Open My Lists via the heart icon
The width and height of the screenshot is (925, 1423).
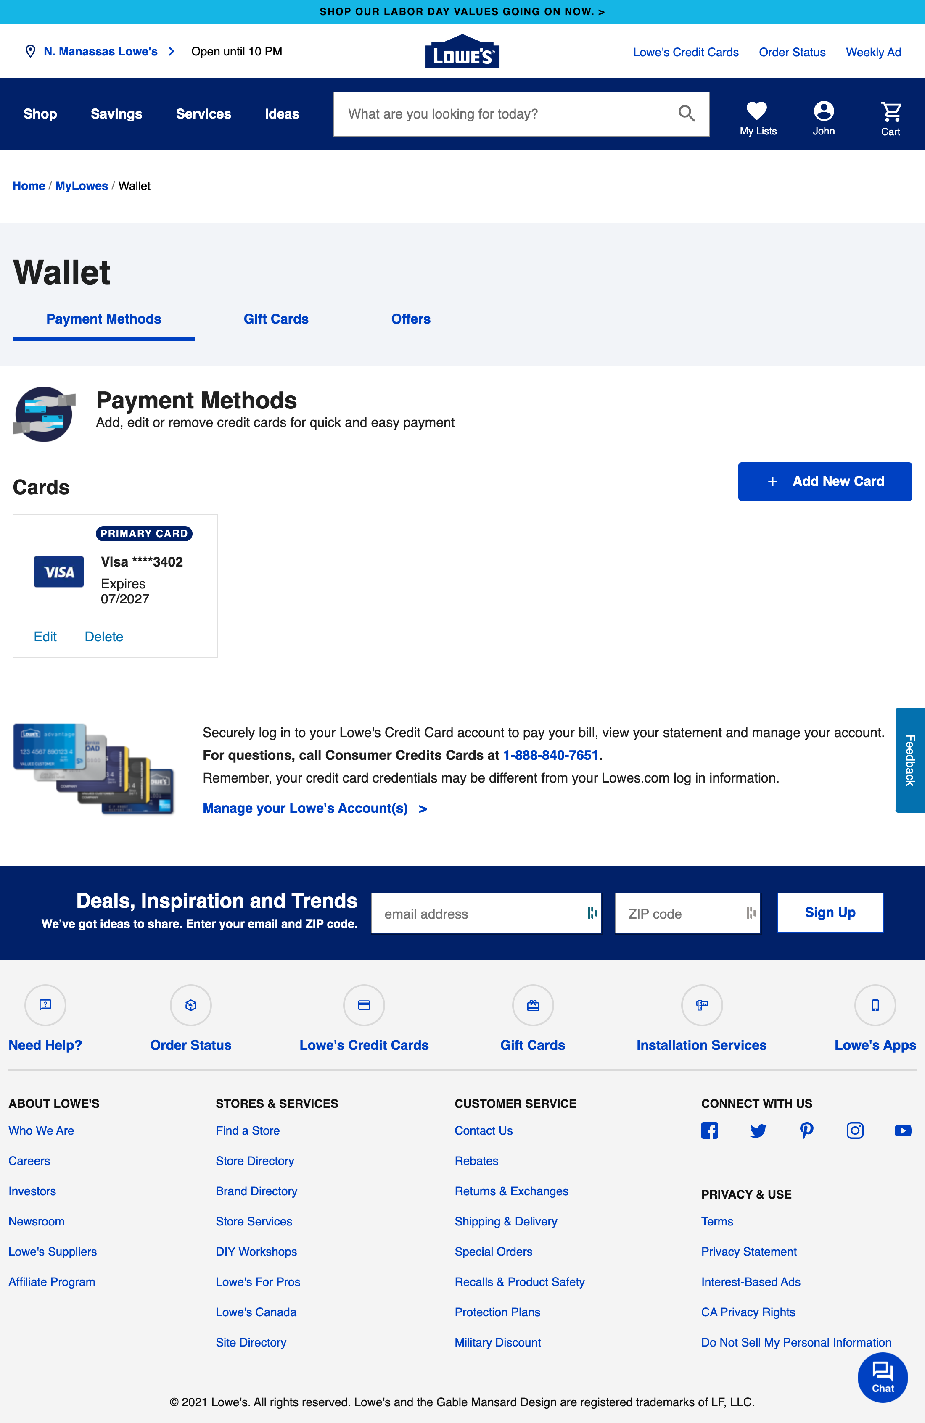756,111
